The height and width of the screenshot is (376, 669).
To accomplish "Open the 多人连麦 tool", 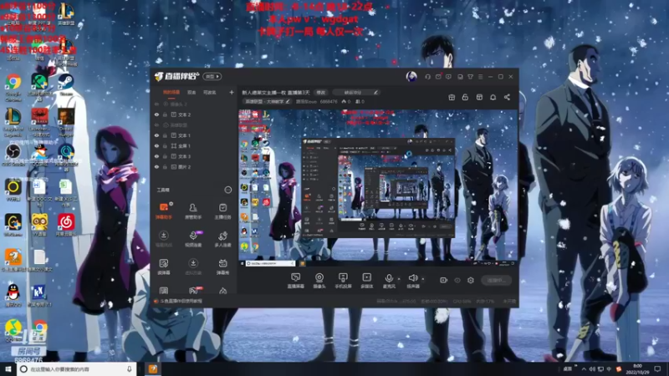I will coord(222,239).
